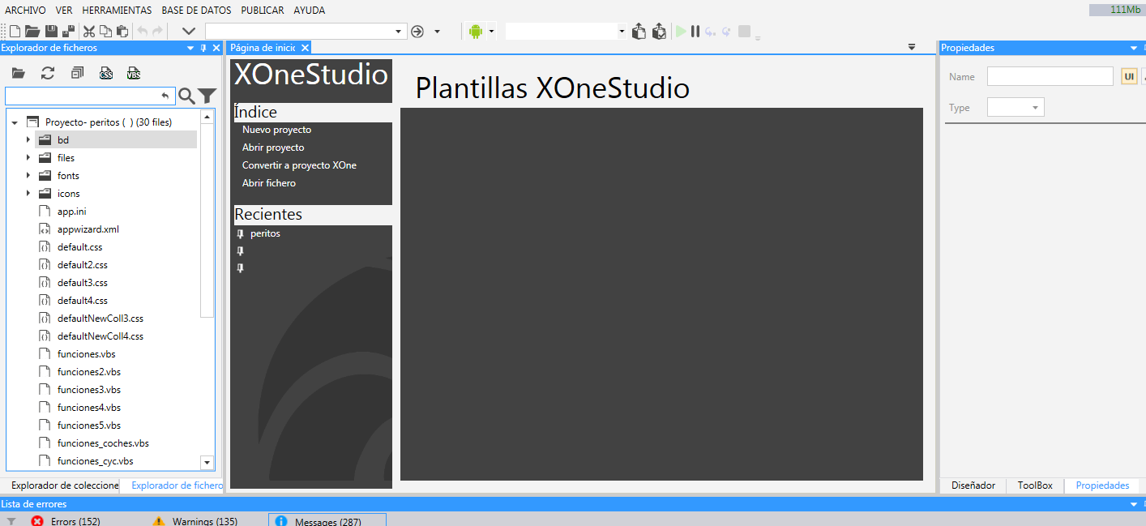Open the Android platform dropdown arrow

tap(491, 32)
